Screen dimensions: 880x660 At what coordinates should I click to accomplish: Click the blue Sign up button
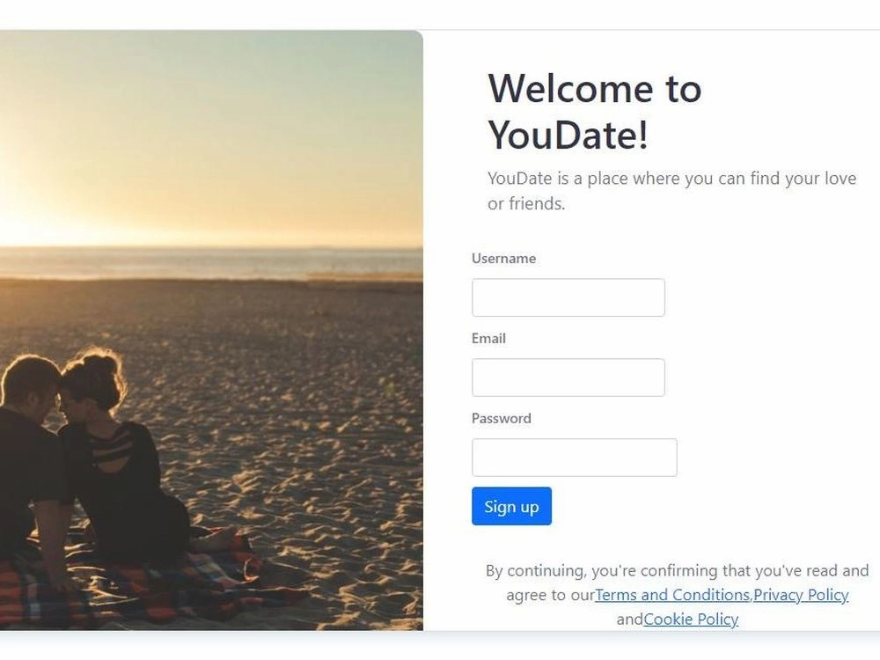pyautogui.click(x=511, y=506)
